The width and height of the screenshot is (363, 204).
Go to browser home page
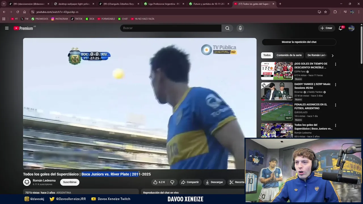point(24,12)
